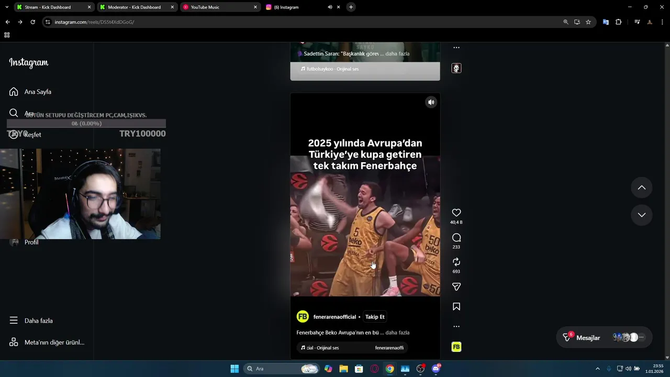The image size is (670, 377).
Task: Open the yellow FB audio thumbnail
Action: click(x=456, y=347)
